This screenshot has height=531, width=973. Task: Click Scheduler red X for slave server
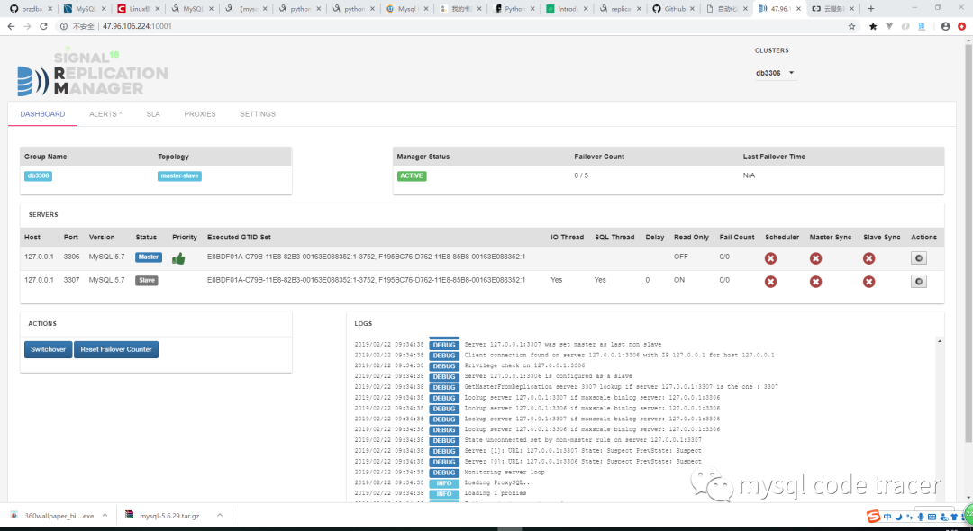[x=771, y=282]
